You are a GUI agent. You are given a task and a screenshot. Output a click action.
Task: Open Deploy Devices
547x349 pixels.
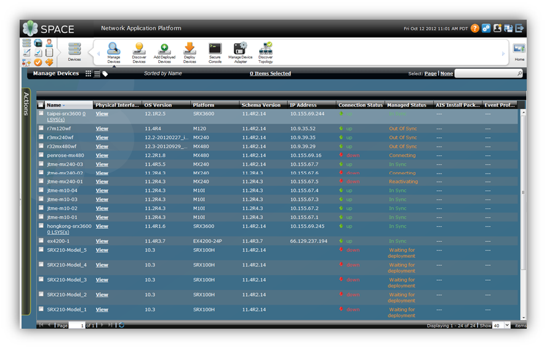click(190, 53)
